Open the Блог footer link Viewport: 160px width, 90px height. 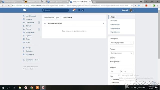coord(24,67)
